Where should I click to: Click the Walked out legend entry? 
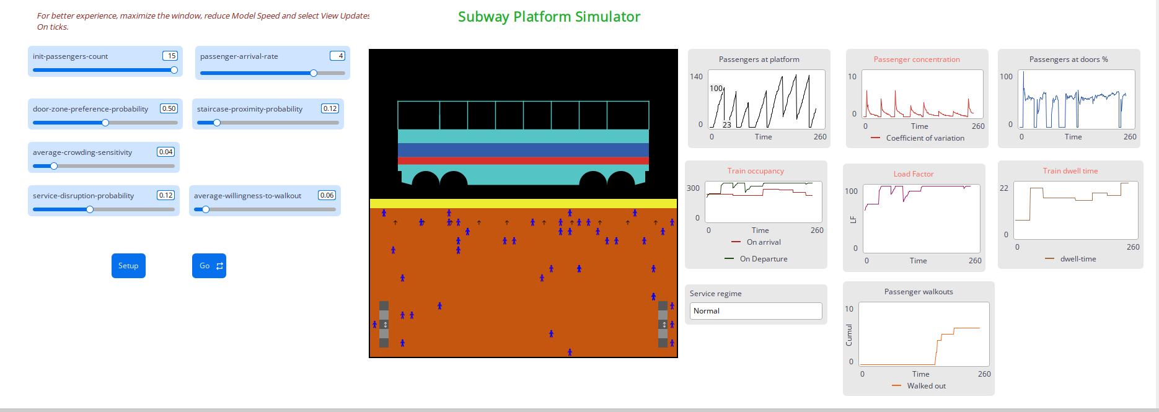[x=919, y=386]
